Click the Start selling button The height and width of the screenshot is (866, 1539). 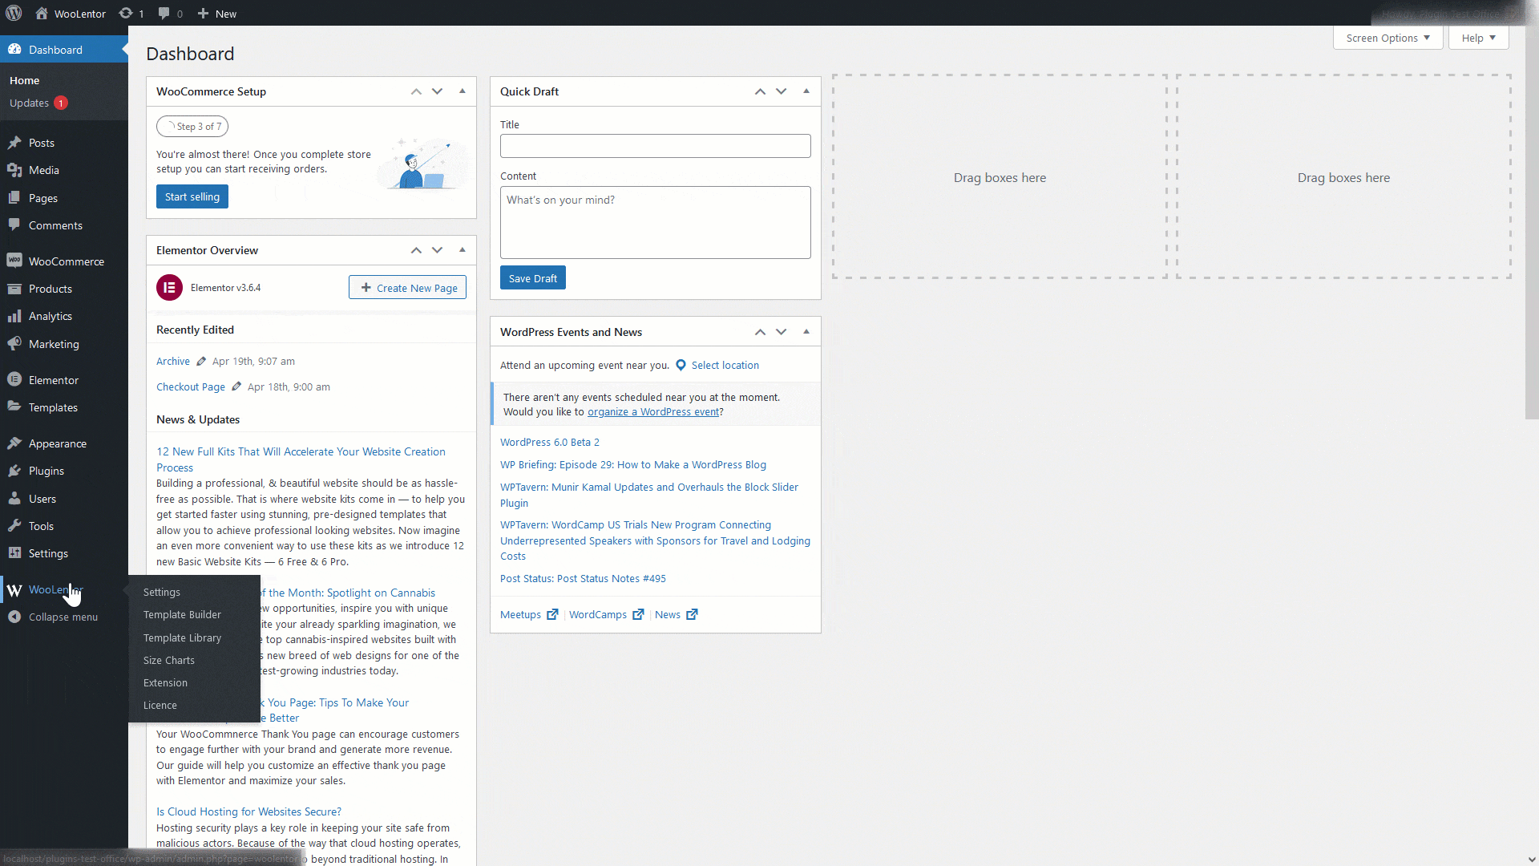[x=192, y=196]
